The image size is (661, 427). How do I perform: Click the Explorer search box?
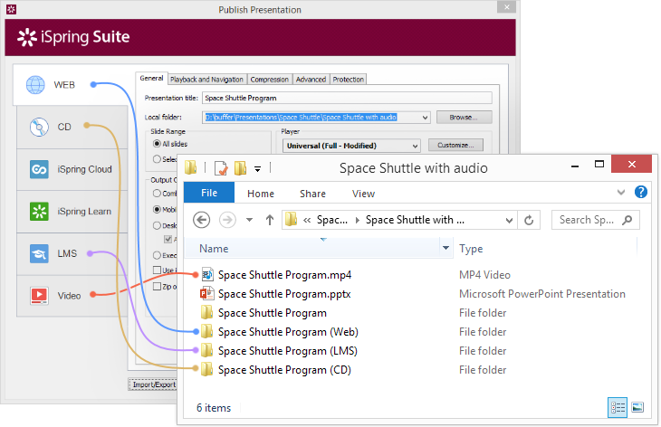pyautogui.click(x=595, y=220)
